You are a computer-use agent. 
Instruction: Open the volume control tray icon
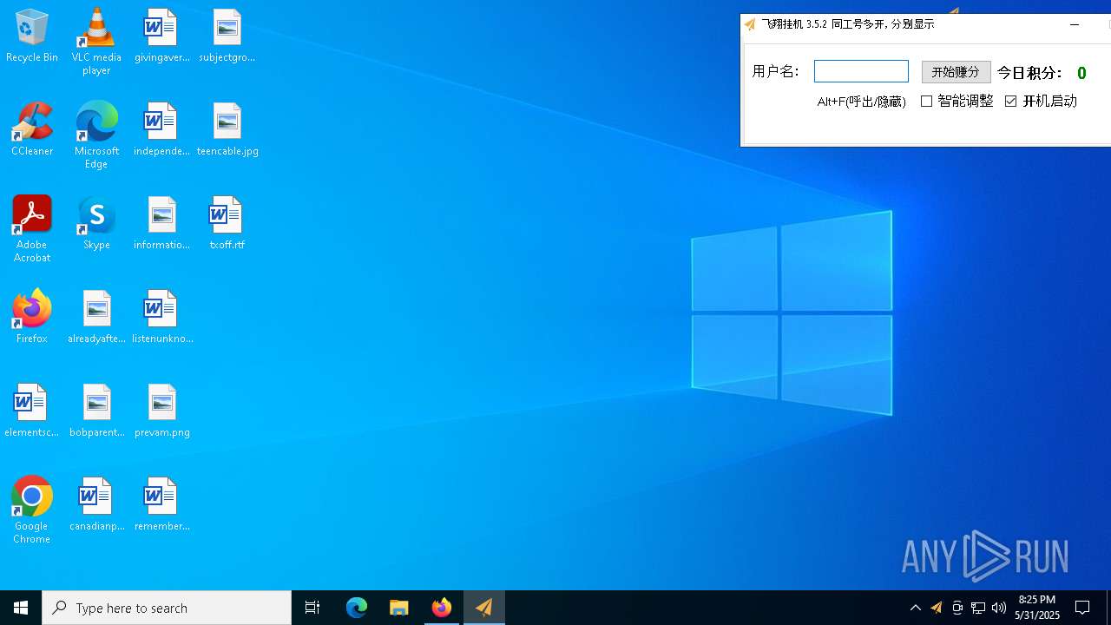[x=999, y=608]
